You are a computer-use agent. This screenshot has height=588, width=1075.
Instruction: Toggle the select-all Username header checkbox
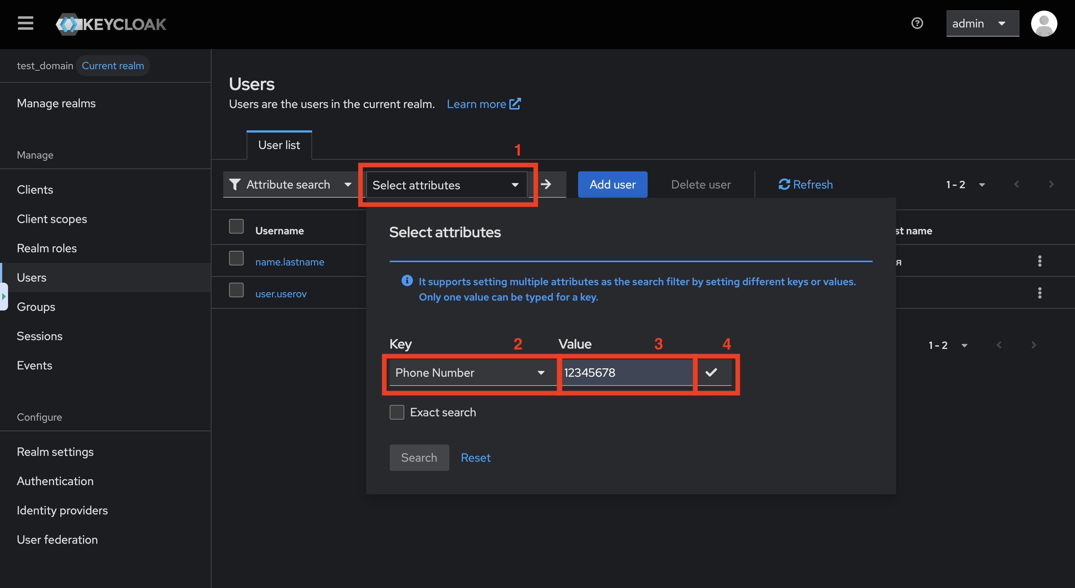point(236,226)
